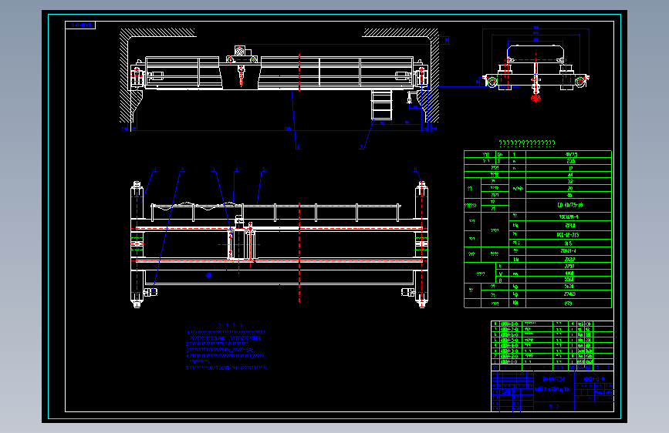Pick the blue dot marker in plan view
Image resolution: width=669 pixels, height=433 pixels.
pyautogui.click(x=208, y=275)
